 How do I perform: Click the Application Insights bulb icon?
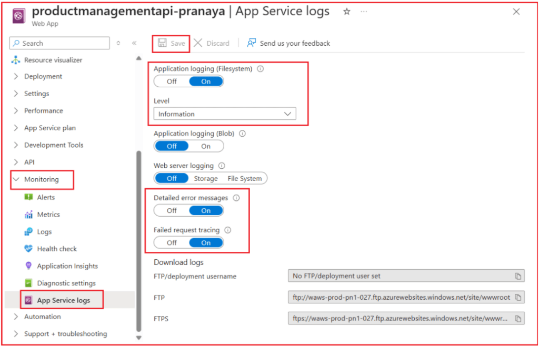tap(28, 266)
